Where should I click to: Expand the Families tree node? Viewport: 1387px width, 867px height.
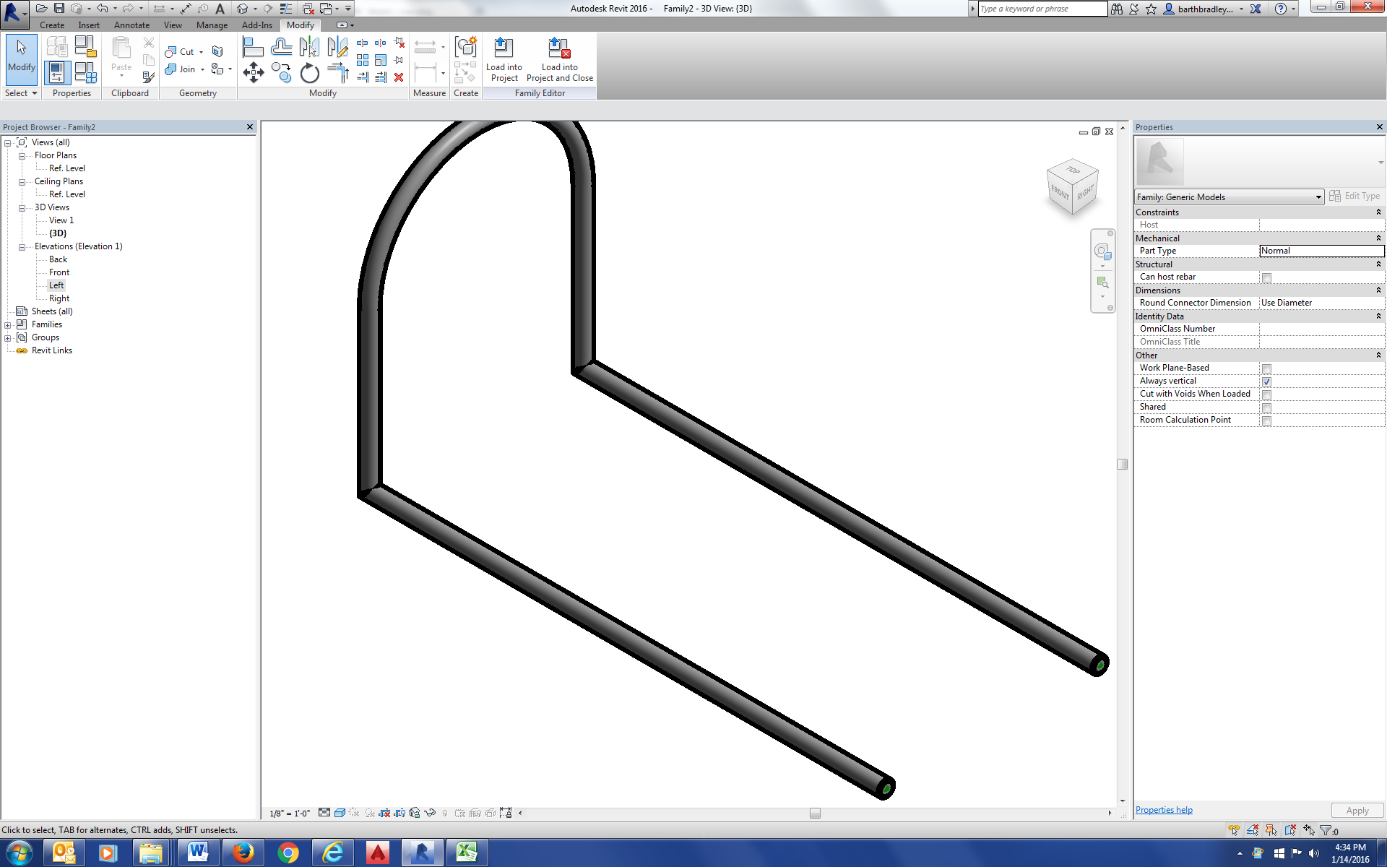(x=8, y=325)
